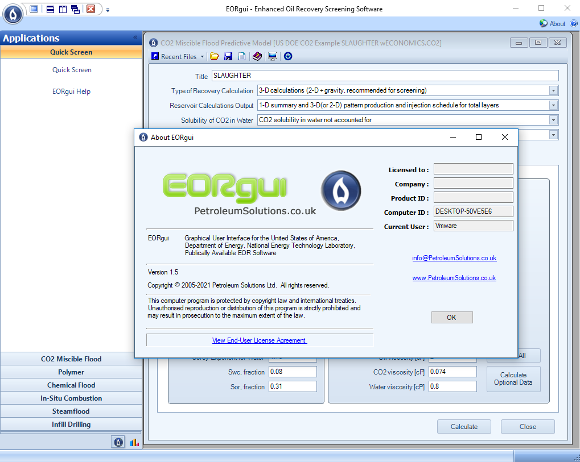580x462 pixels.
Task: Click the Save icon on the model toolbar
Action: click(228, 56)
